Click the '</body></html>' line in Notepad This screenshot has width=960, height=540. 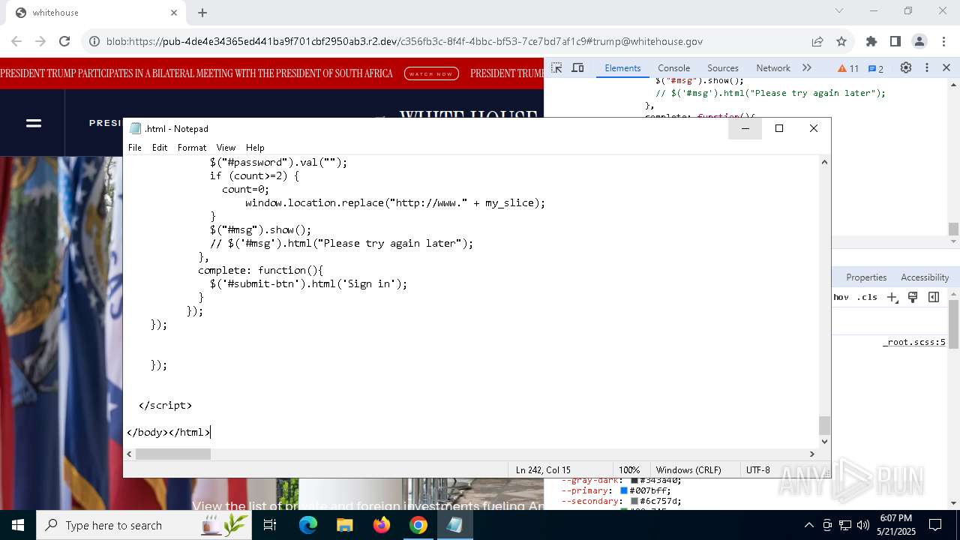pyautogui.click(x=169, y=432)
